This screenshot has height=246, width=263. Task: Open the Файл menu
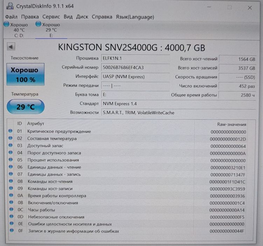pos(11,17)
